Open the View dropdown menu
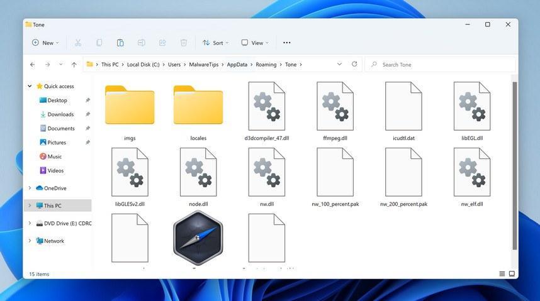 pyautogui.click(x=255, y=43)
